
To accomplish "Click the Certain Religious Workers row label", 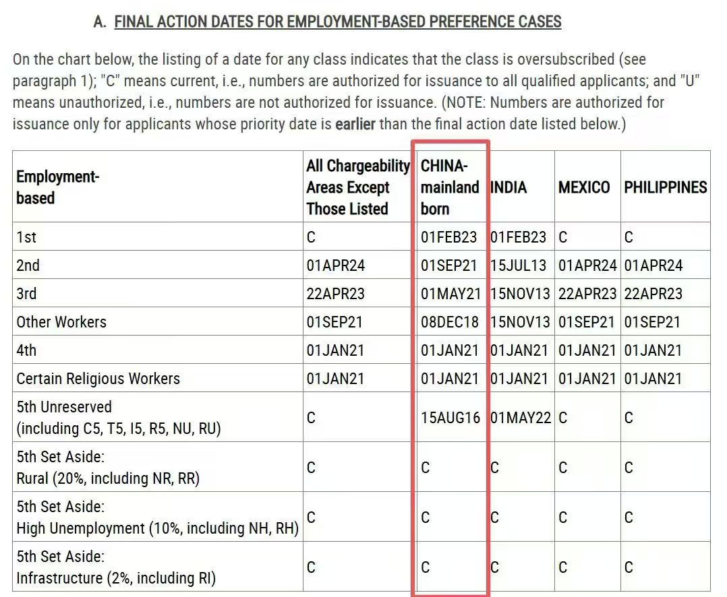I will (x=98, y=379).
